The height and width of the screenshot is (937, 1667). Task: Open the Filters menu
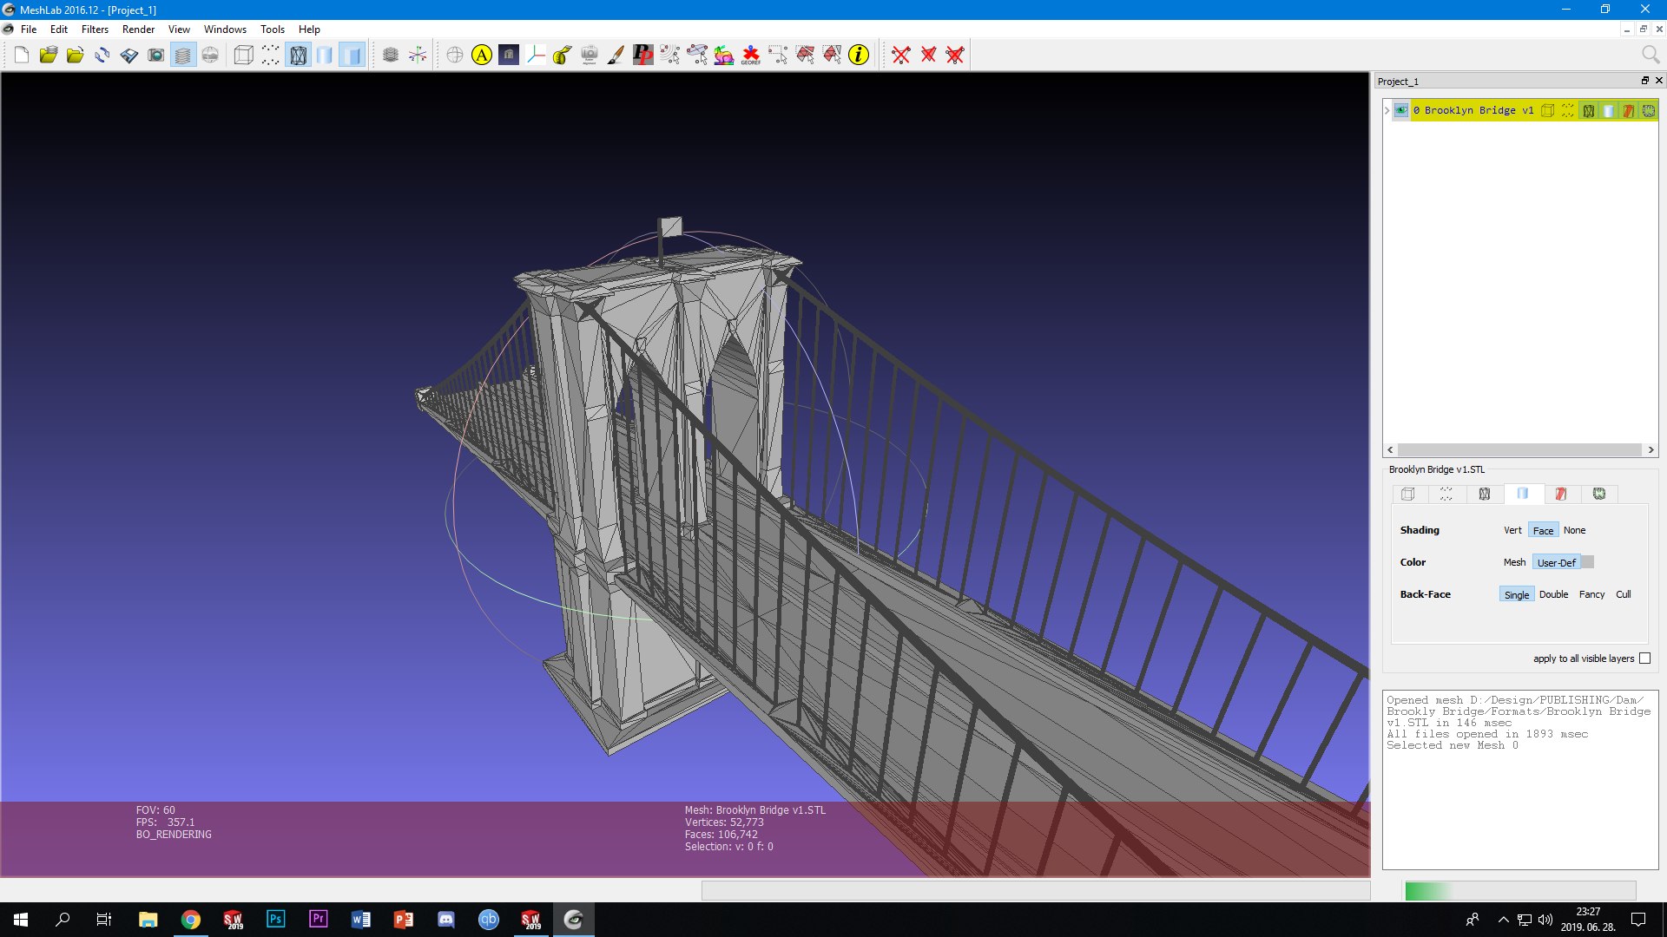click(x=95, y=29)
